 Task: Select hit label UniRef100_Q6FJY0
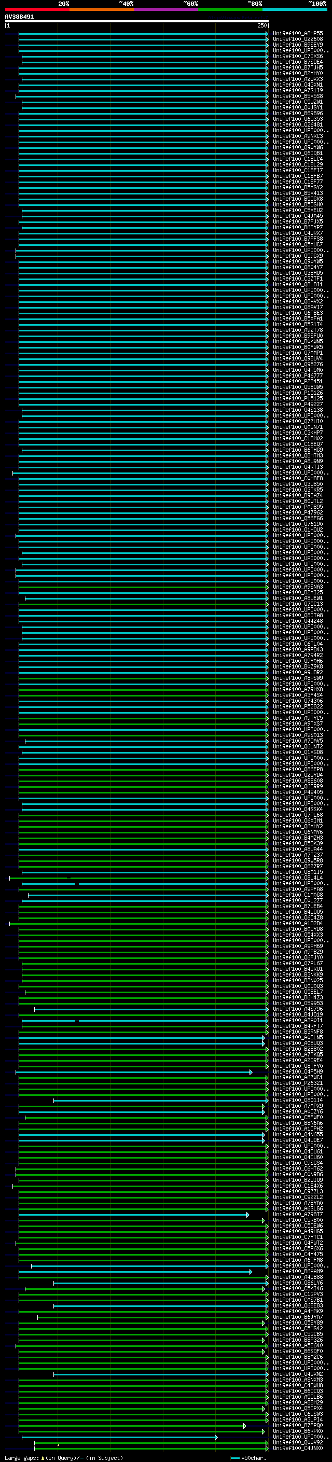pos(298,957)
